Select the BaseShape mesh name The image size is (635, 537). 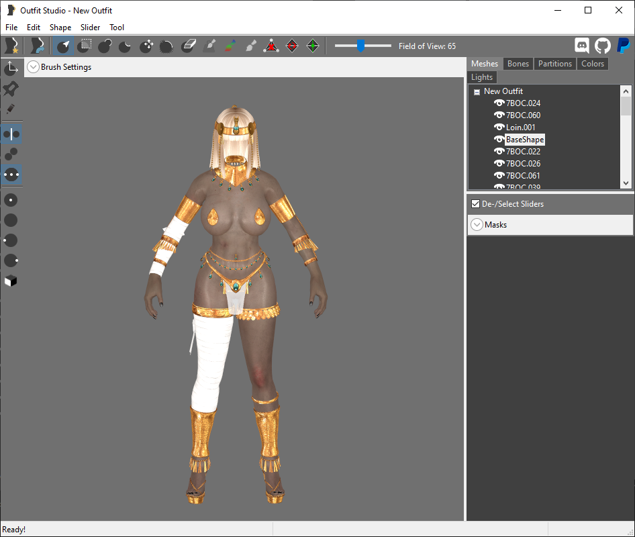click(525, 140)
